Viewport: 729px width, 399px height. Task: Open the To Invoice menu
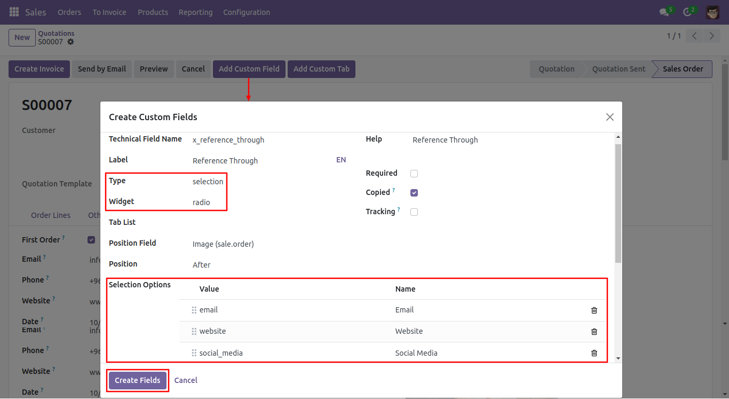click(109, 12)
